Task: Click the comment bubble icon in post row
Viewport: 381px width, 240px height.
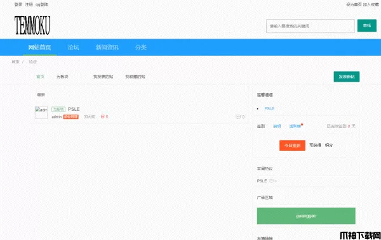Action: tap(238, 117)
